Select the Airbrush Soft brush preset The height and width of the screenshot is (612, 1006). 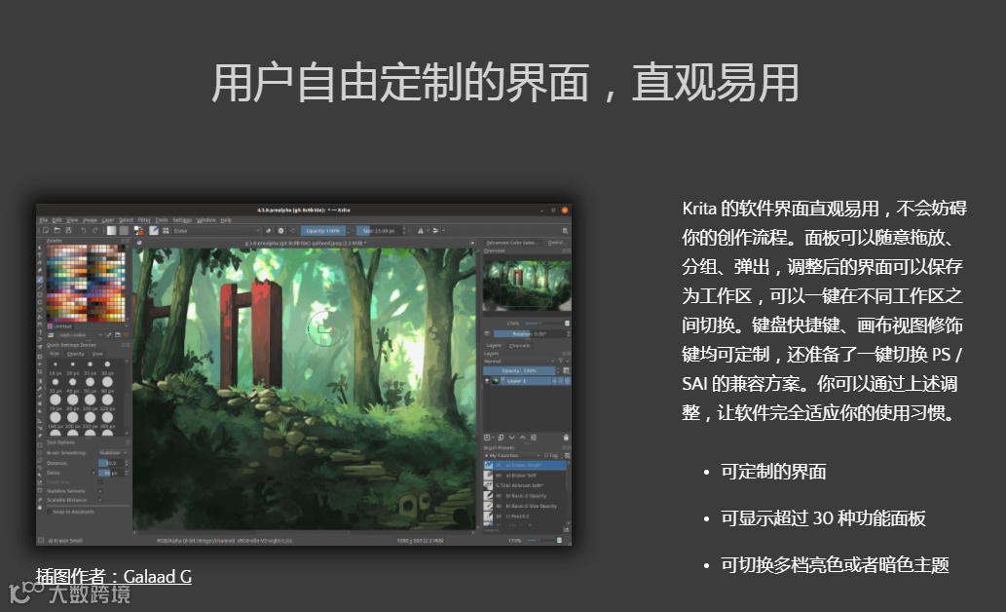(x=525, y=485)
